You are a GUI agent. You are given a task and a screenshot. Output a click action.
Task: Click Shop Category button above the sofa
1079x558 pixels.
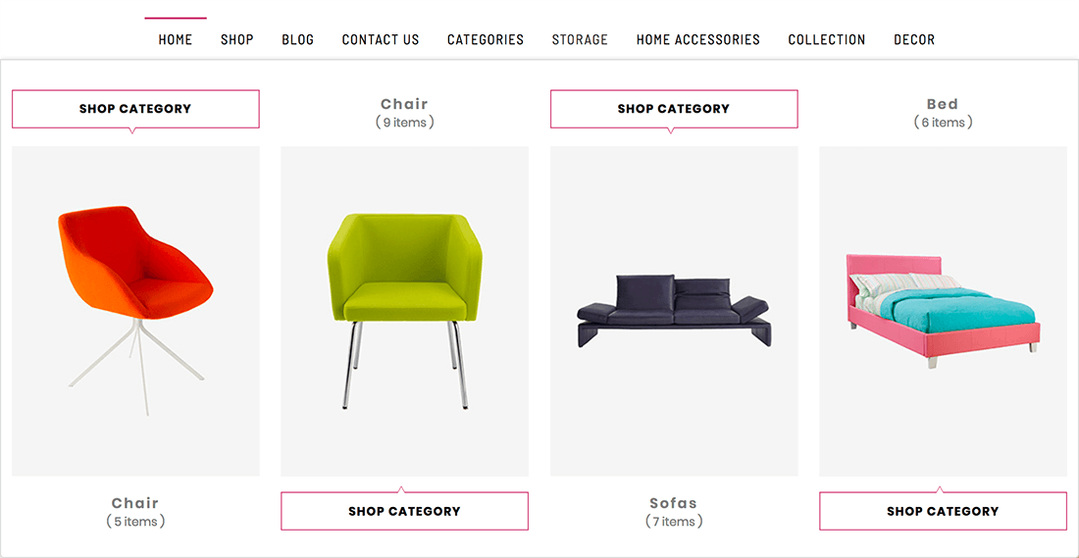tap(674, 109)
